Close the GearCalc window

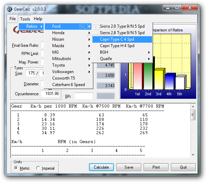click(x=190, y=8)
